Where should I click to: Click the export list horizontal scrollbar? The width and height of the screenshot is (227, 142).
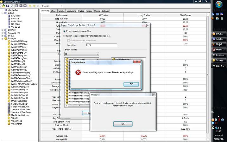click(79, 106)
